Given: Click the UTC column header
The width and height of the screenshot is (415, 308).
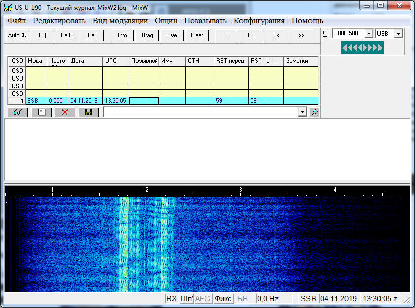Looking at the screenshot, I should click(x=116, y=61).
